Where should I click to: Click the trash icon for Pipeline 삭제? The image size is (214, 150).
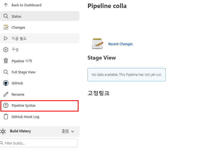pos(6,61)
